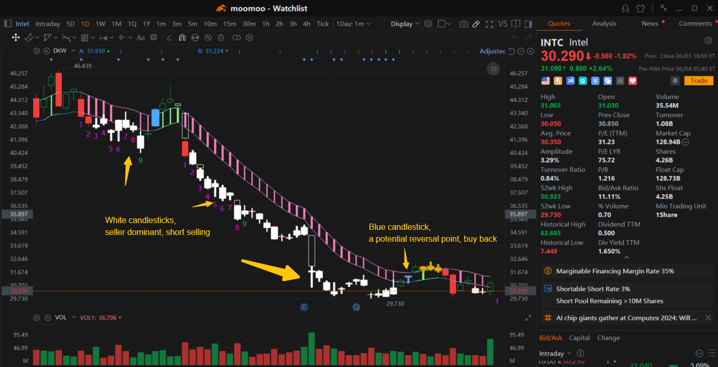Screen dimensions: 718x367
Task: Switch chart to 5D timeframe
Action: click(x=70, y=24)
